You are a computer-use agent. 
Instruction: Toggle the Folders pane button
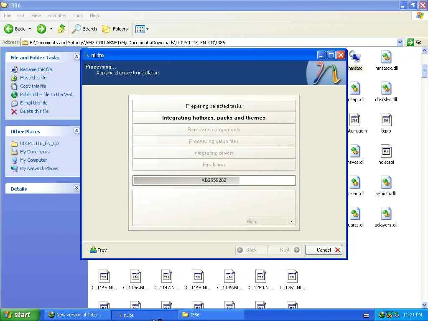pyautogui.click(x=115, y=29)
